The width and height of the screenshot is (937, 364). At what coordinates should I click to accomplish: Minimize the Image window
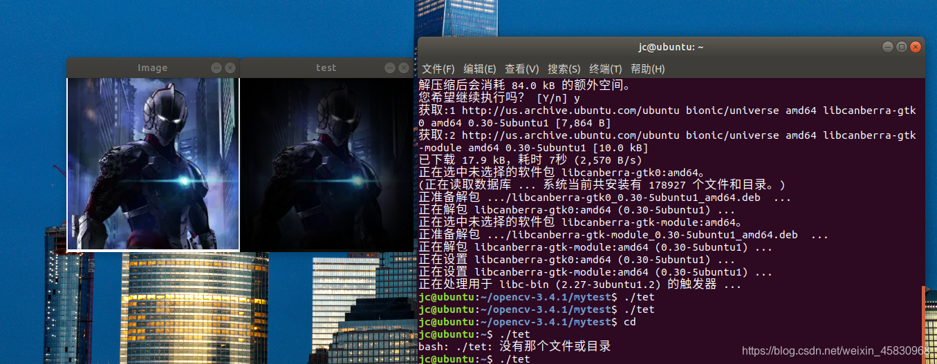point(216,68)
